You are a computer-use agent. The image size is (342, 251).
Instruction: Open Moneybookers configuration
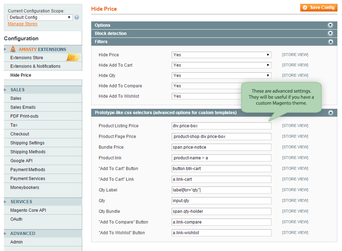[25, 188]
